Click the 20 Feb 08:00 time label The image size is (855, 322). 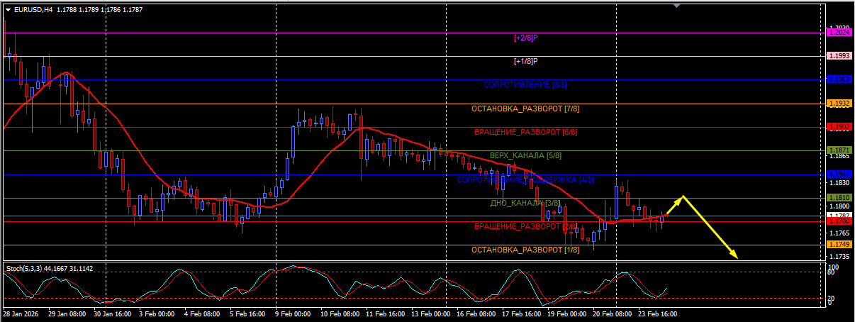click(613, 313)
